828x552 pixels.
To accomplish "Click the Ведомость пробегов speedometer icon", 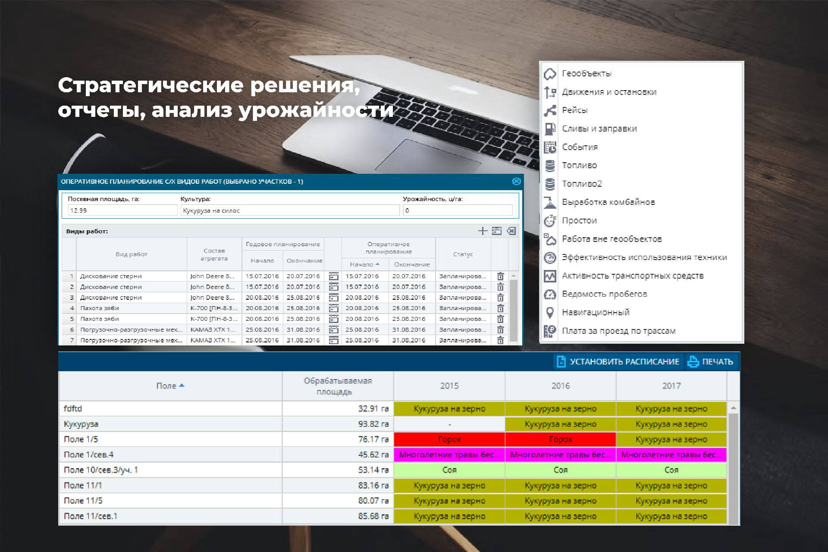I will (550, 294).
